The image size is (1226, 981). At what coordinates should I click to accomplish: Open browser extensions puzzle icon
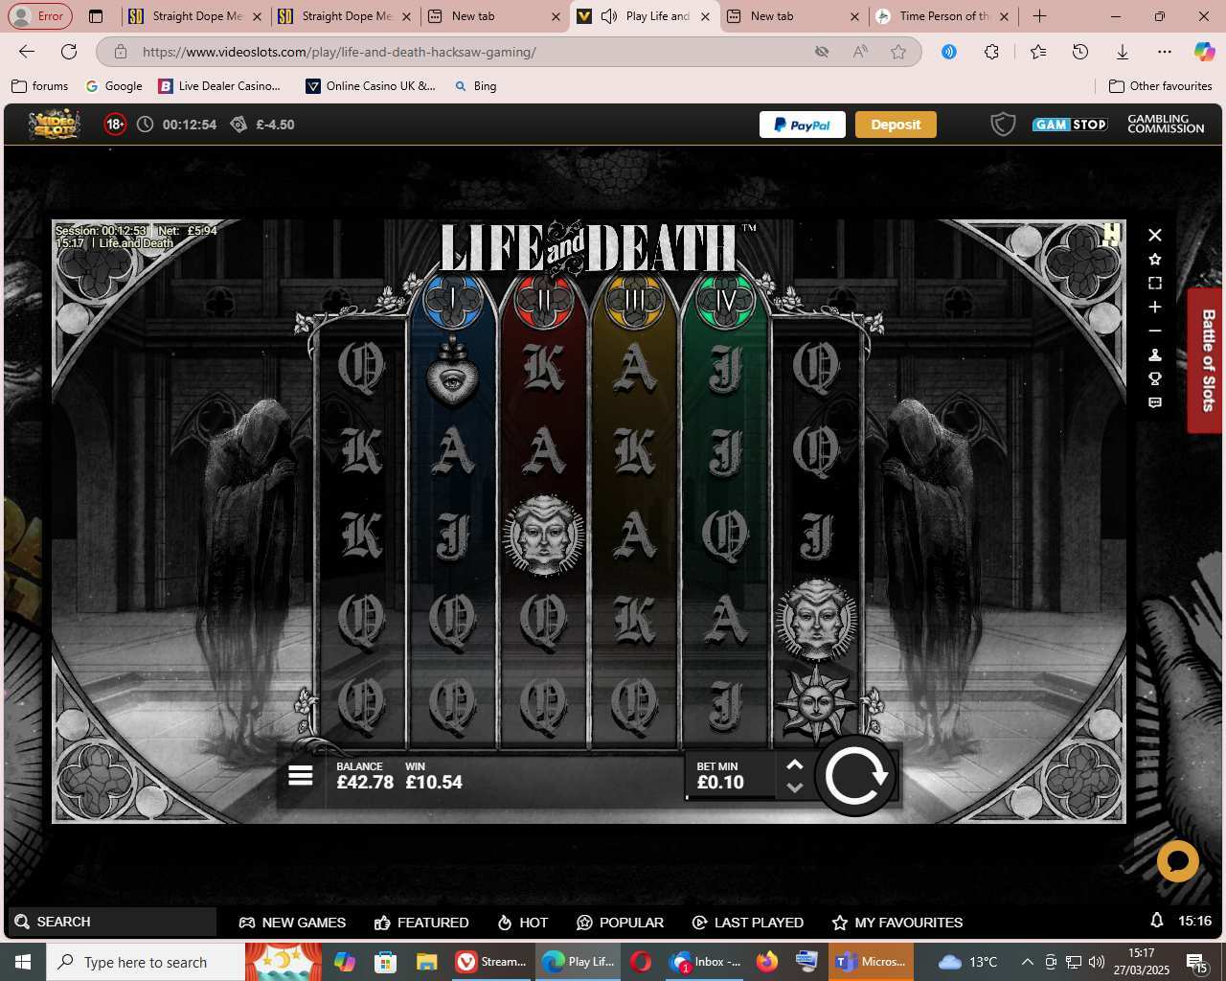click(x=991, y=52)
